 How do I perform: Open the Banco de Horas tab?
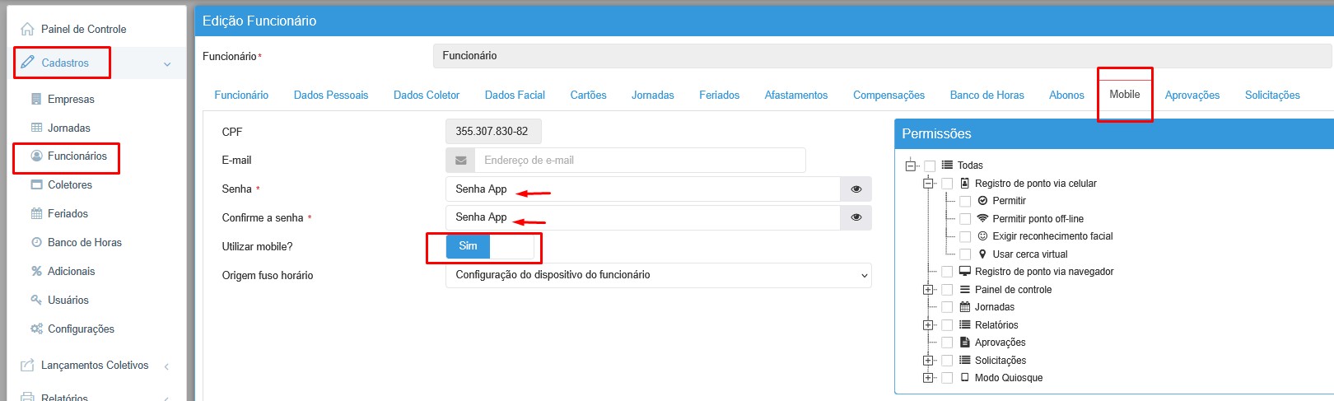coord(987,96)
